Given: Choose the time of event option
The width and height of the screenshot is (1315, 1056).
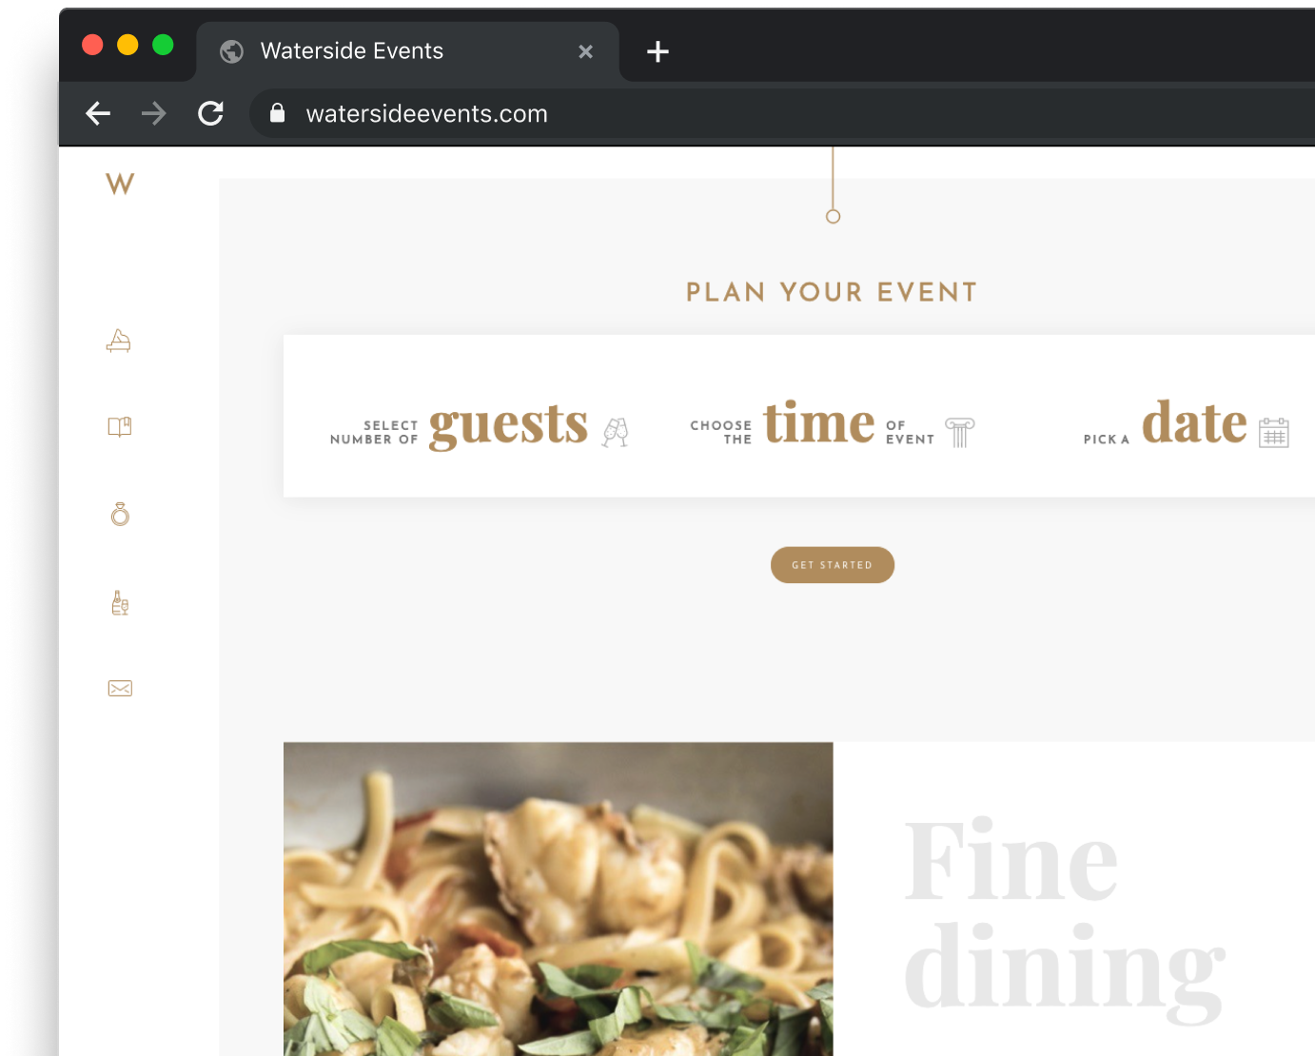Looking at the screenshot, I should 833,424.
